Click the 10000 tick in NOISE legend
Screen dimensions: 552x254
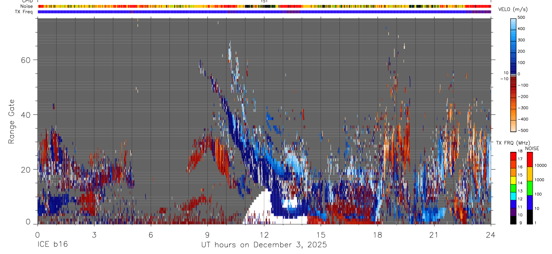tap(541, 165)
